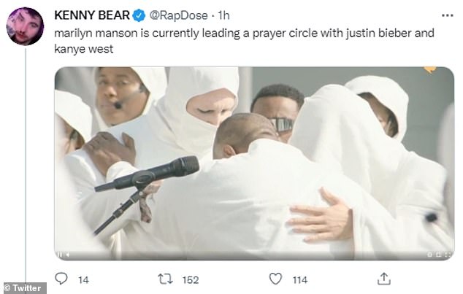Enter fullscreen from the video player corner
463x294 pixels.
[447, 255]
